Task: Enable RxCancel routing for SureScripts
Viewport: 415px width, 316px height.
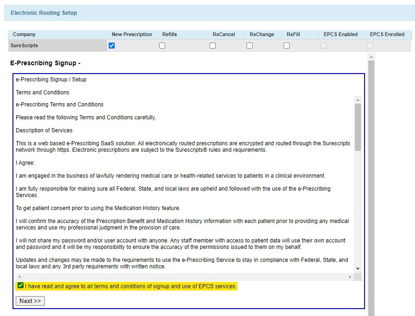Action: 212,45
